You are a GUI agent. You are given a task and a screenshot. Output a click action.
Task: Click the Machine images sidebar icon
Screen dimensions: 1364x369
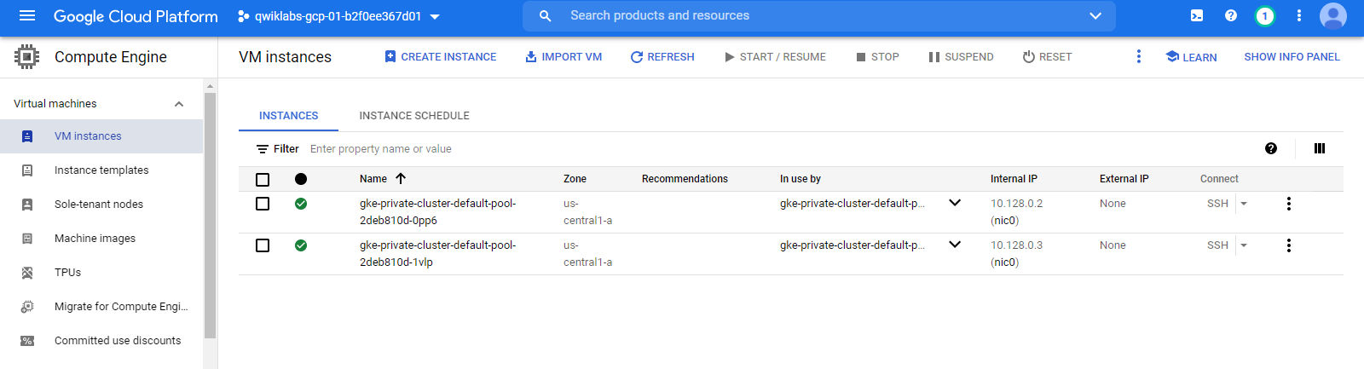click(27, 239)
